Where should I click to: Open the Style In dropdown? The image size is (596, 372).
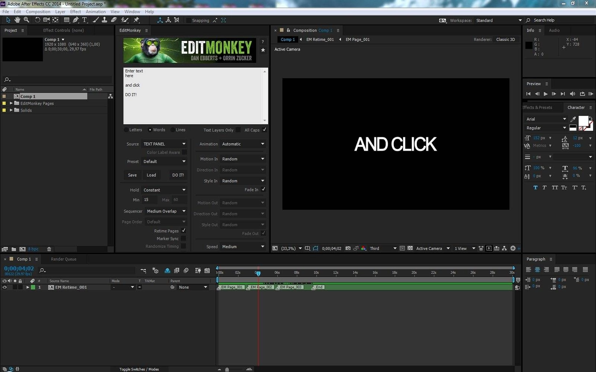pyautogui.click(x=243, y=181)
